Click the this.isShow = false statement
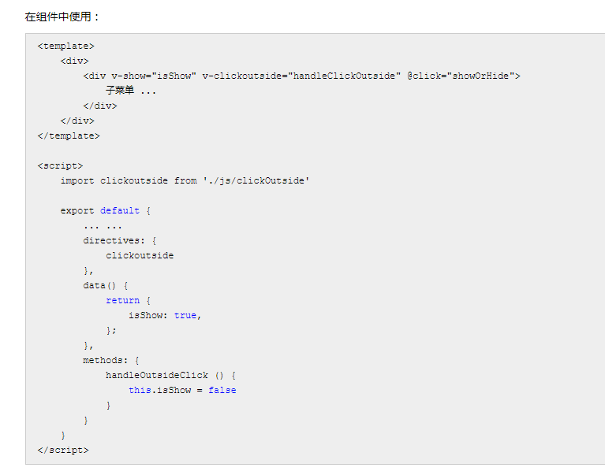The width and height of the screenshot is (605, 475). click(x=182, y=390)
